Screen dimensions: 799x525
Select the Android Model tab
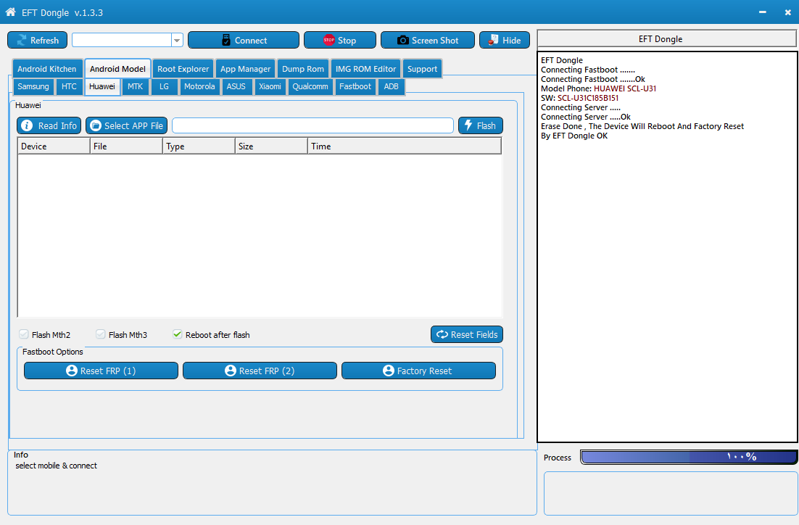pyautogui.click(x=117, y=69)
